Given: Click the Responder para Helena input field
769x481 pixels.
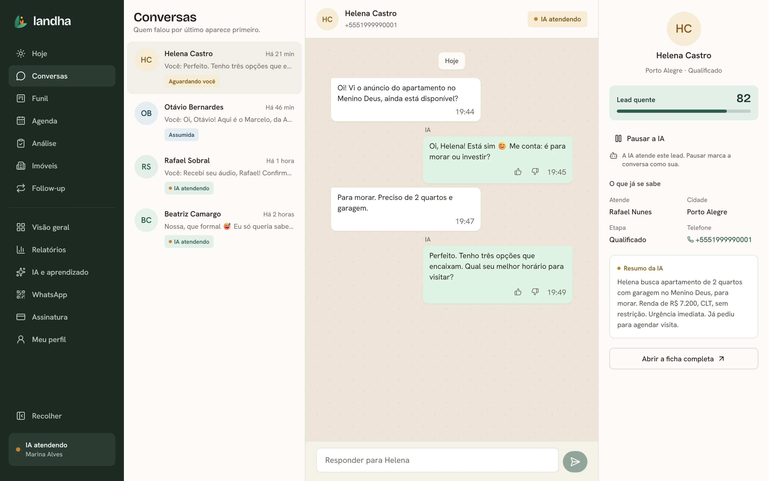Looking at the screenshot, I should pos(437,460).
